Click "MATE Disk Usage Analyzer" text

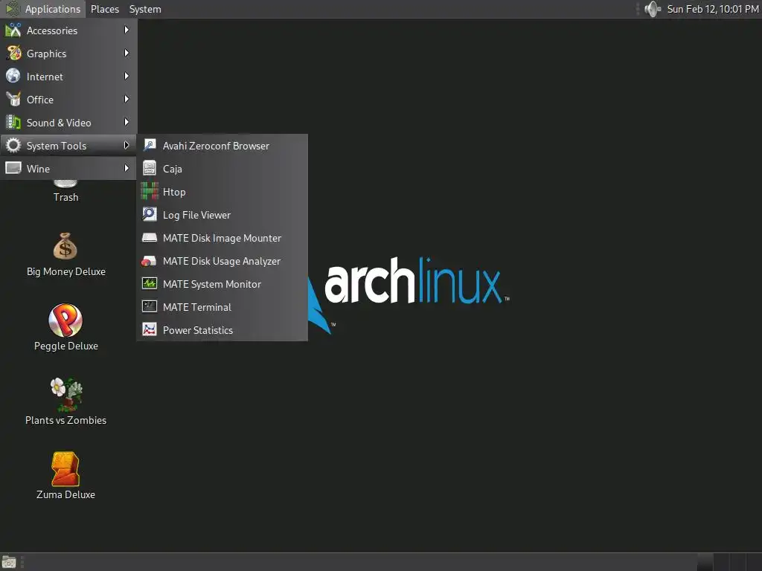pos(222,261)
